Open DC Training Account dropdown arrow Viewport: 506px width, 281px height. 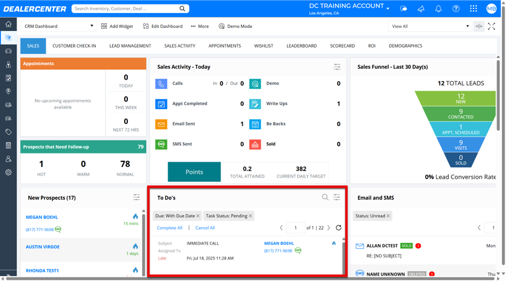tap(388, 9)
